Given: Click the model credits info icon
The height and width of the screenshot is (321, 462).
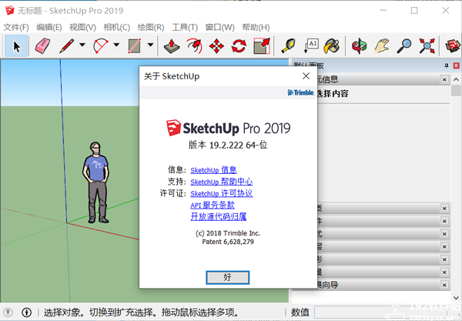Looking at the screenshot, I should (x=26, y=313).
